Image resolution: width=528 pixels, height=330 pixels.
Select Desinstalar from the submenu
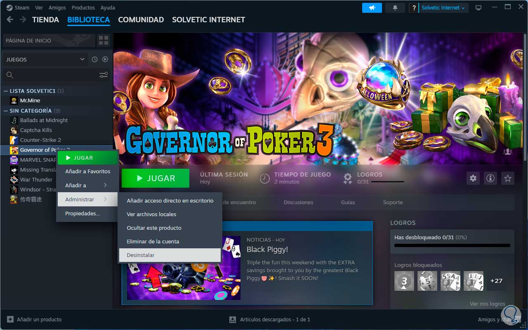170,255
